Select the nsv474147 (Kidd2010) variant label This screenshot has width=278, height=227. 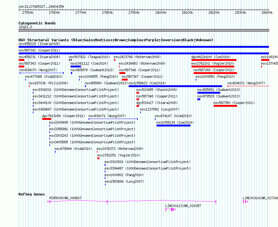click(x=173, y=116)
